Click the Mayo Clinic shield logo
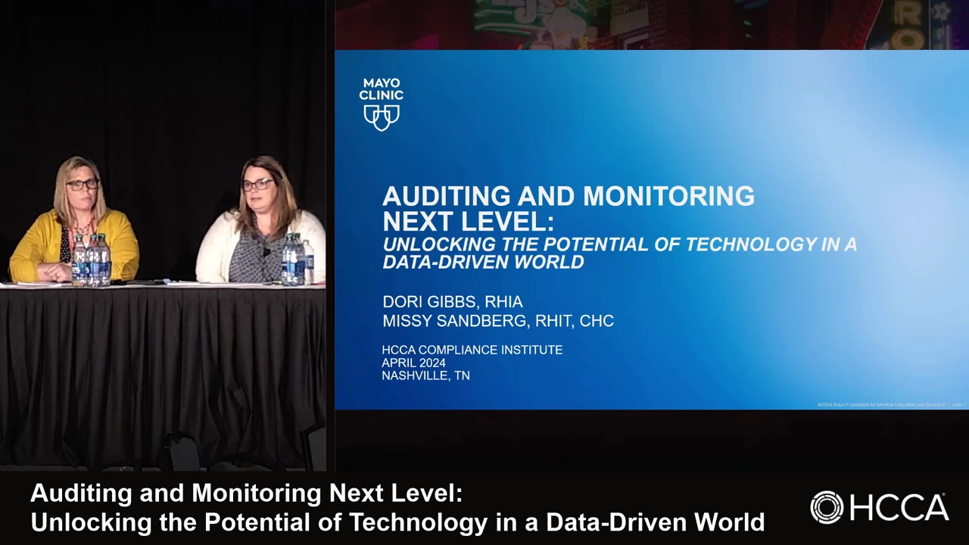The width and height of the screenshot is (969, 545). click(381, 117)
